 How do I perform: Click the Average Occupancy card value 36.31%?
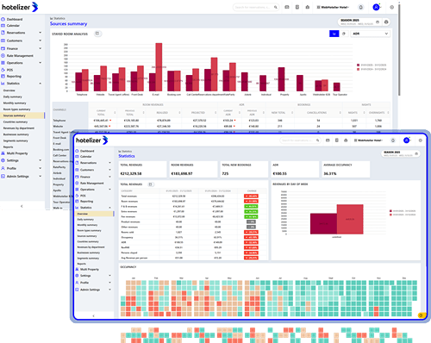[x=330, y=173]
